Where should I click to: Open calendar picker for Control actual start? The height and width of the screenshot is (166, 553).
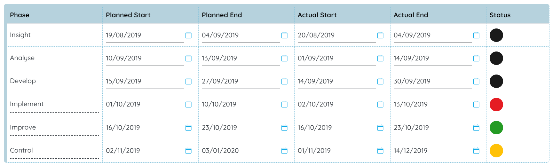pyautogui.click(x=380, y=151)
